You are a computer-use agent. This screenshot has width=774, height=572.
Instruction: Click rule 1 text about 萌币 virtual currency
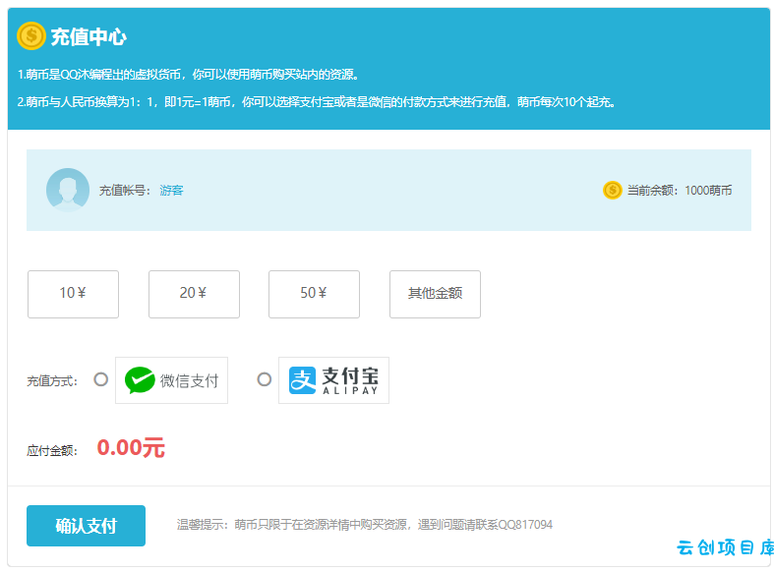pyautogui.click(x=188, y=75)
